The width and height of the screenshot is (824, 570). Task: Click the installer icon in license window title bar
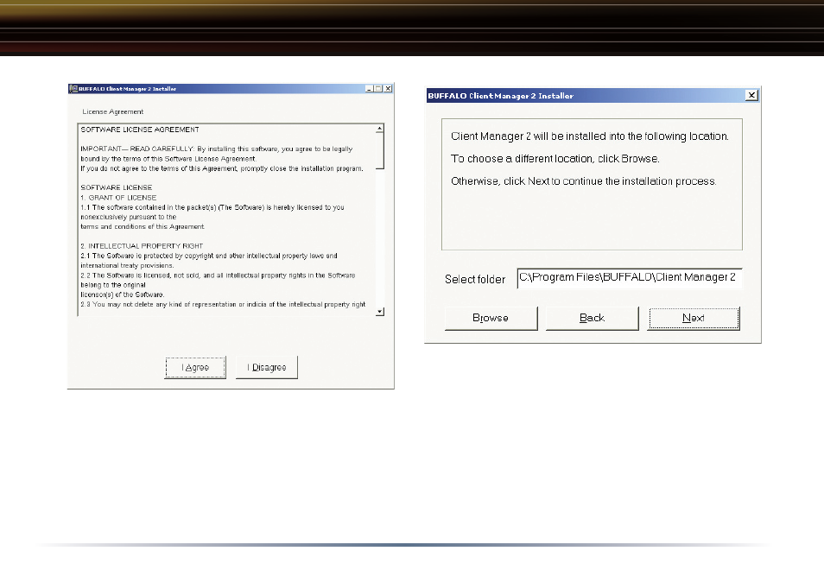pyautogui.click(x=73, y=89)
